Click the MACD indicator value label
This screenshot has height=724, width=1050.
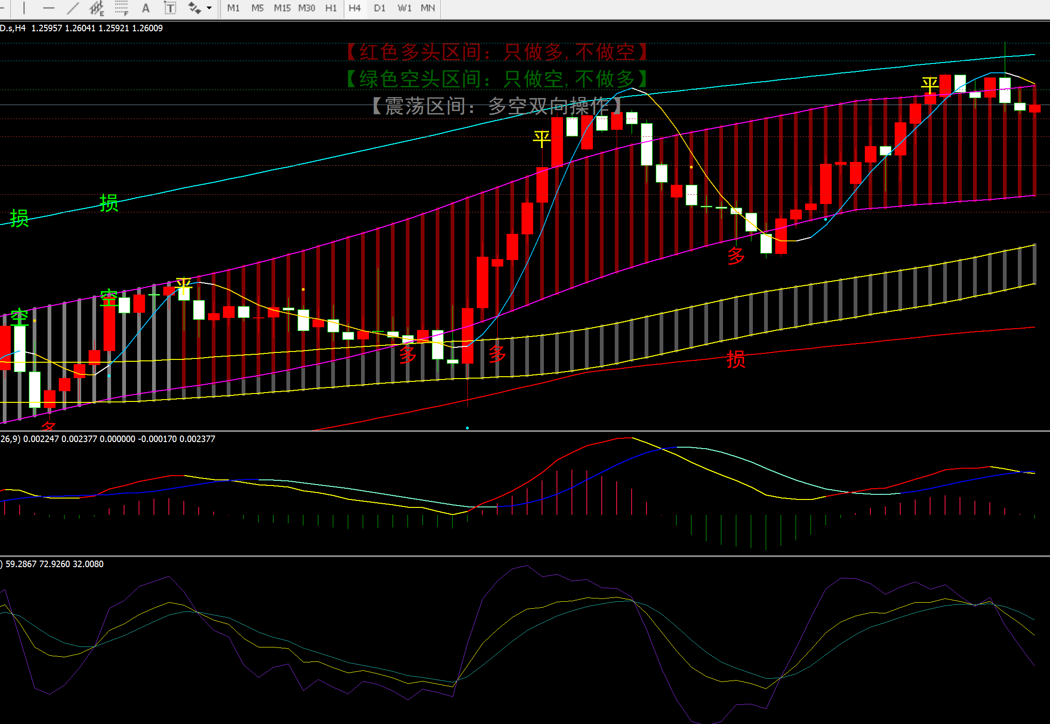point(107,439)
